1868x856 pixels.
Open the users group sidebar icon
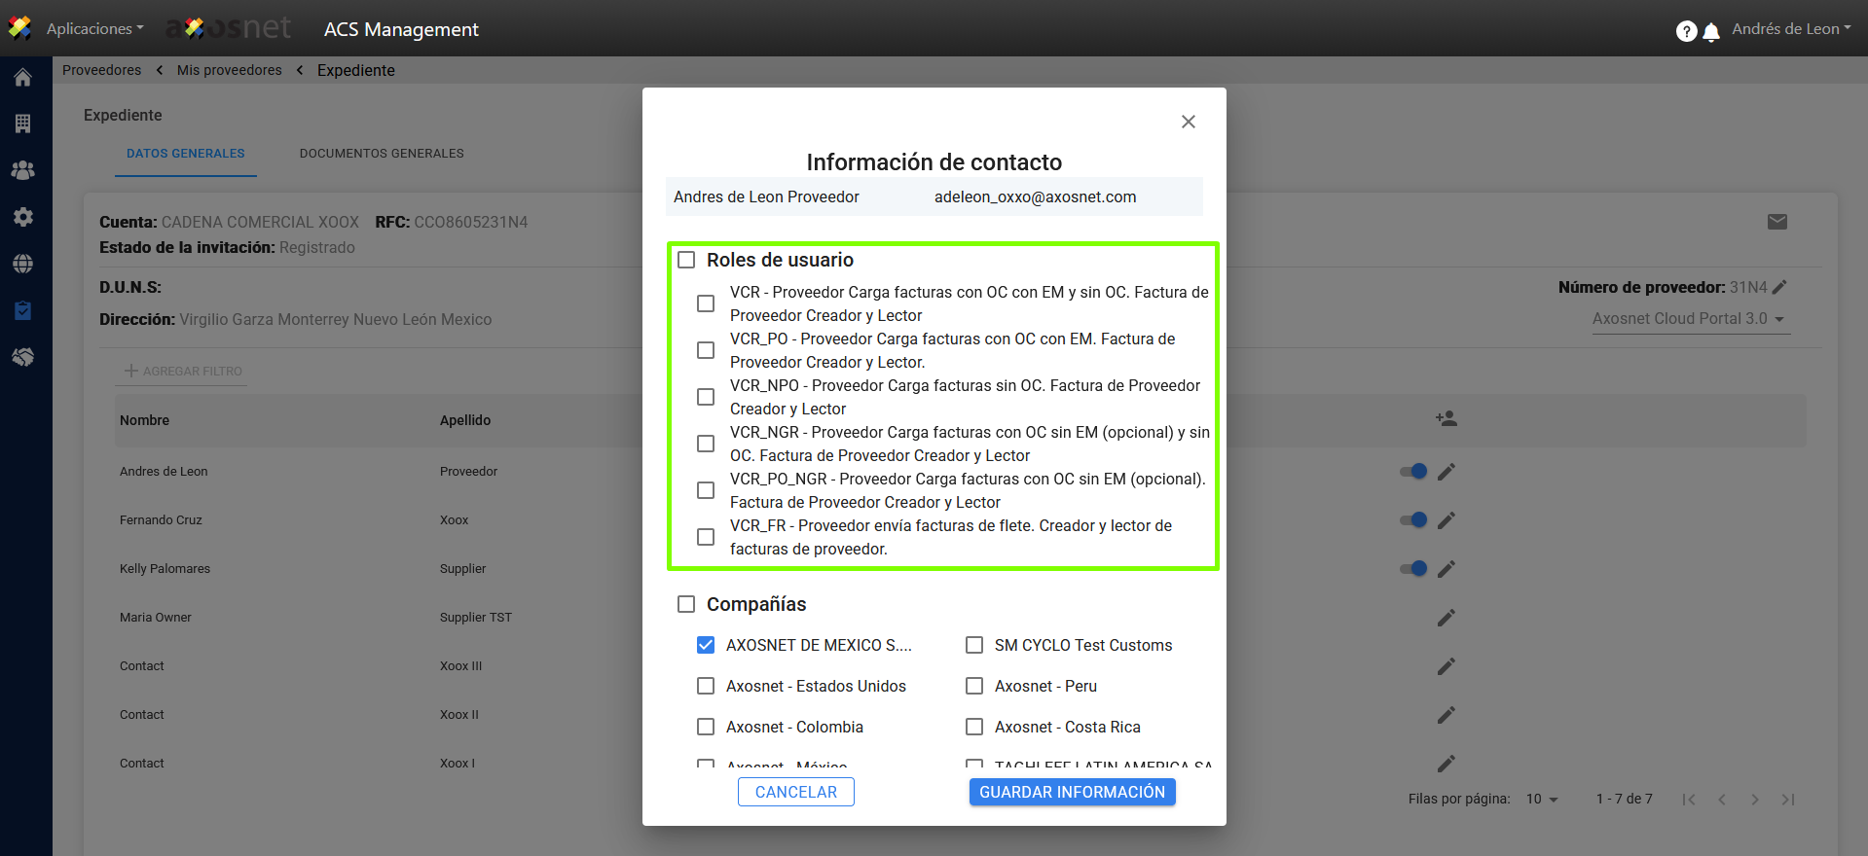coord(23,170)
